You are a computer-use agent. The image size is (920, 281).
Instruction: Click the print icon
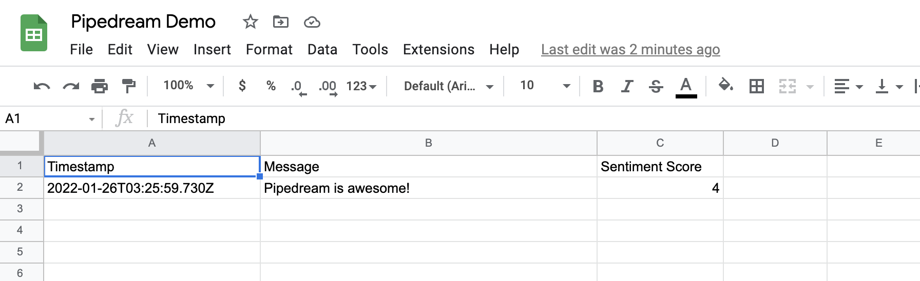click(x=100, y=86)
